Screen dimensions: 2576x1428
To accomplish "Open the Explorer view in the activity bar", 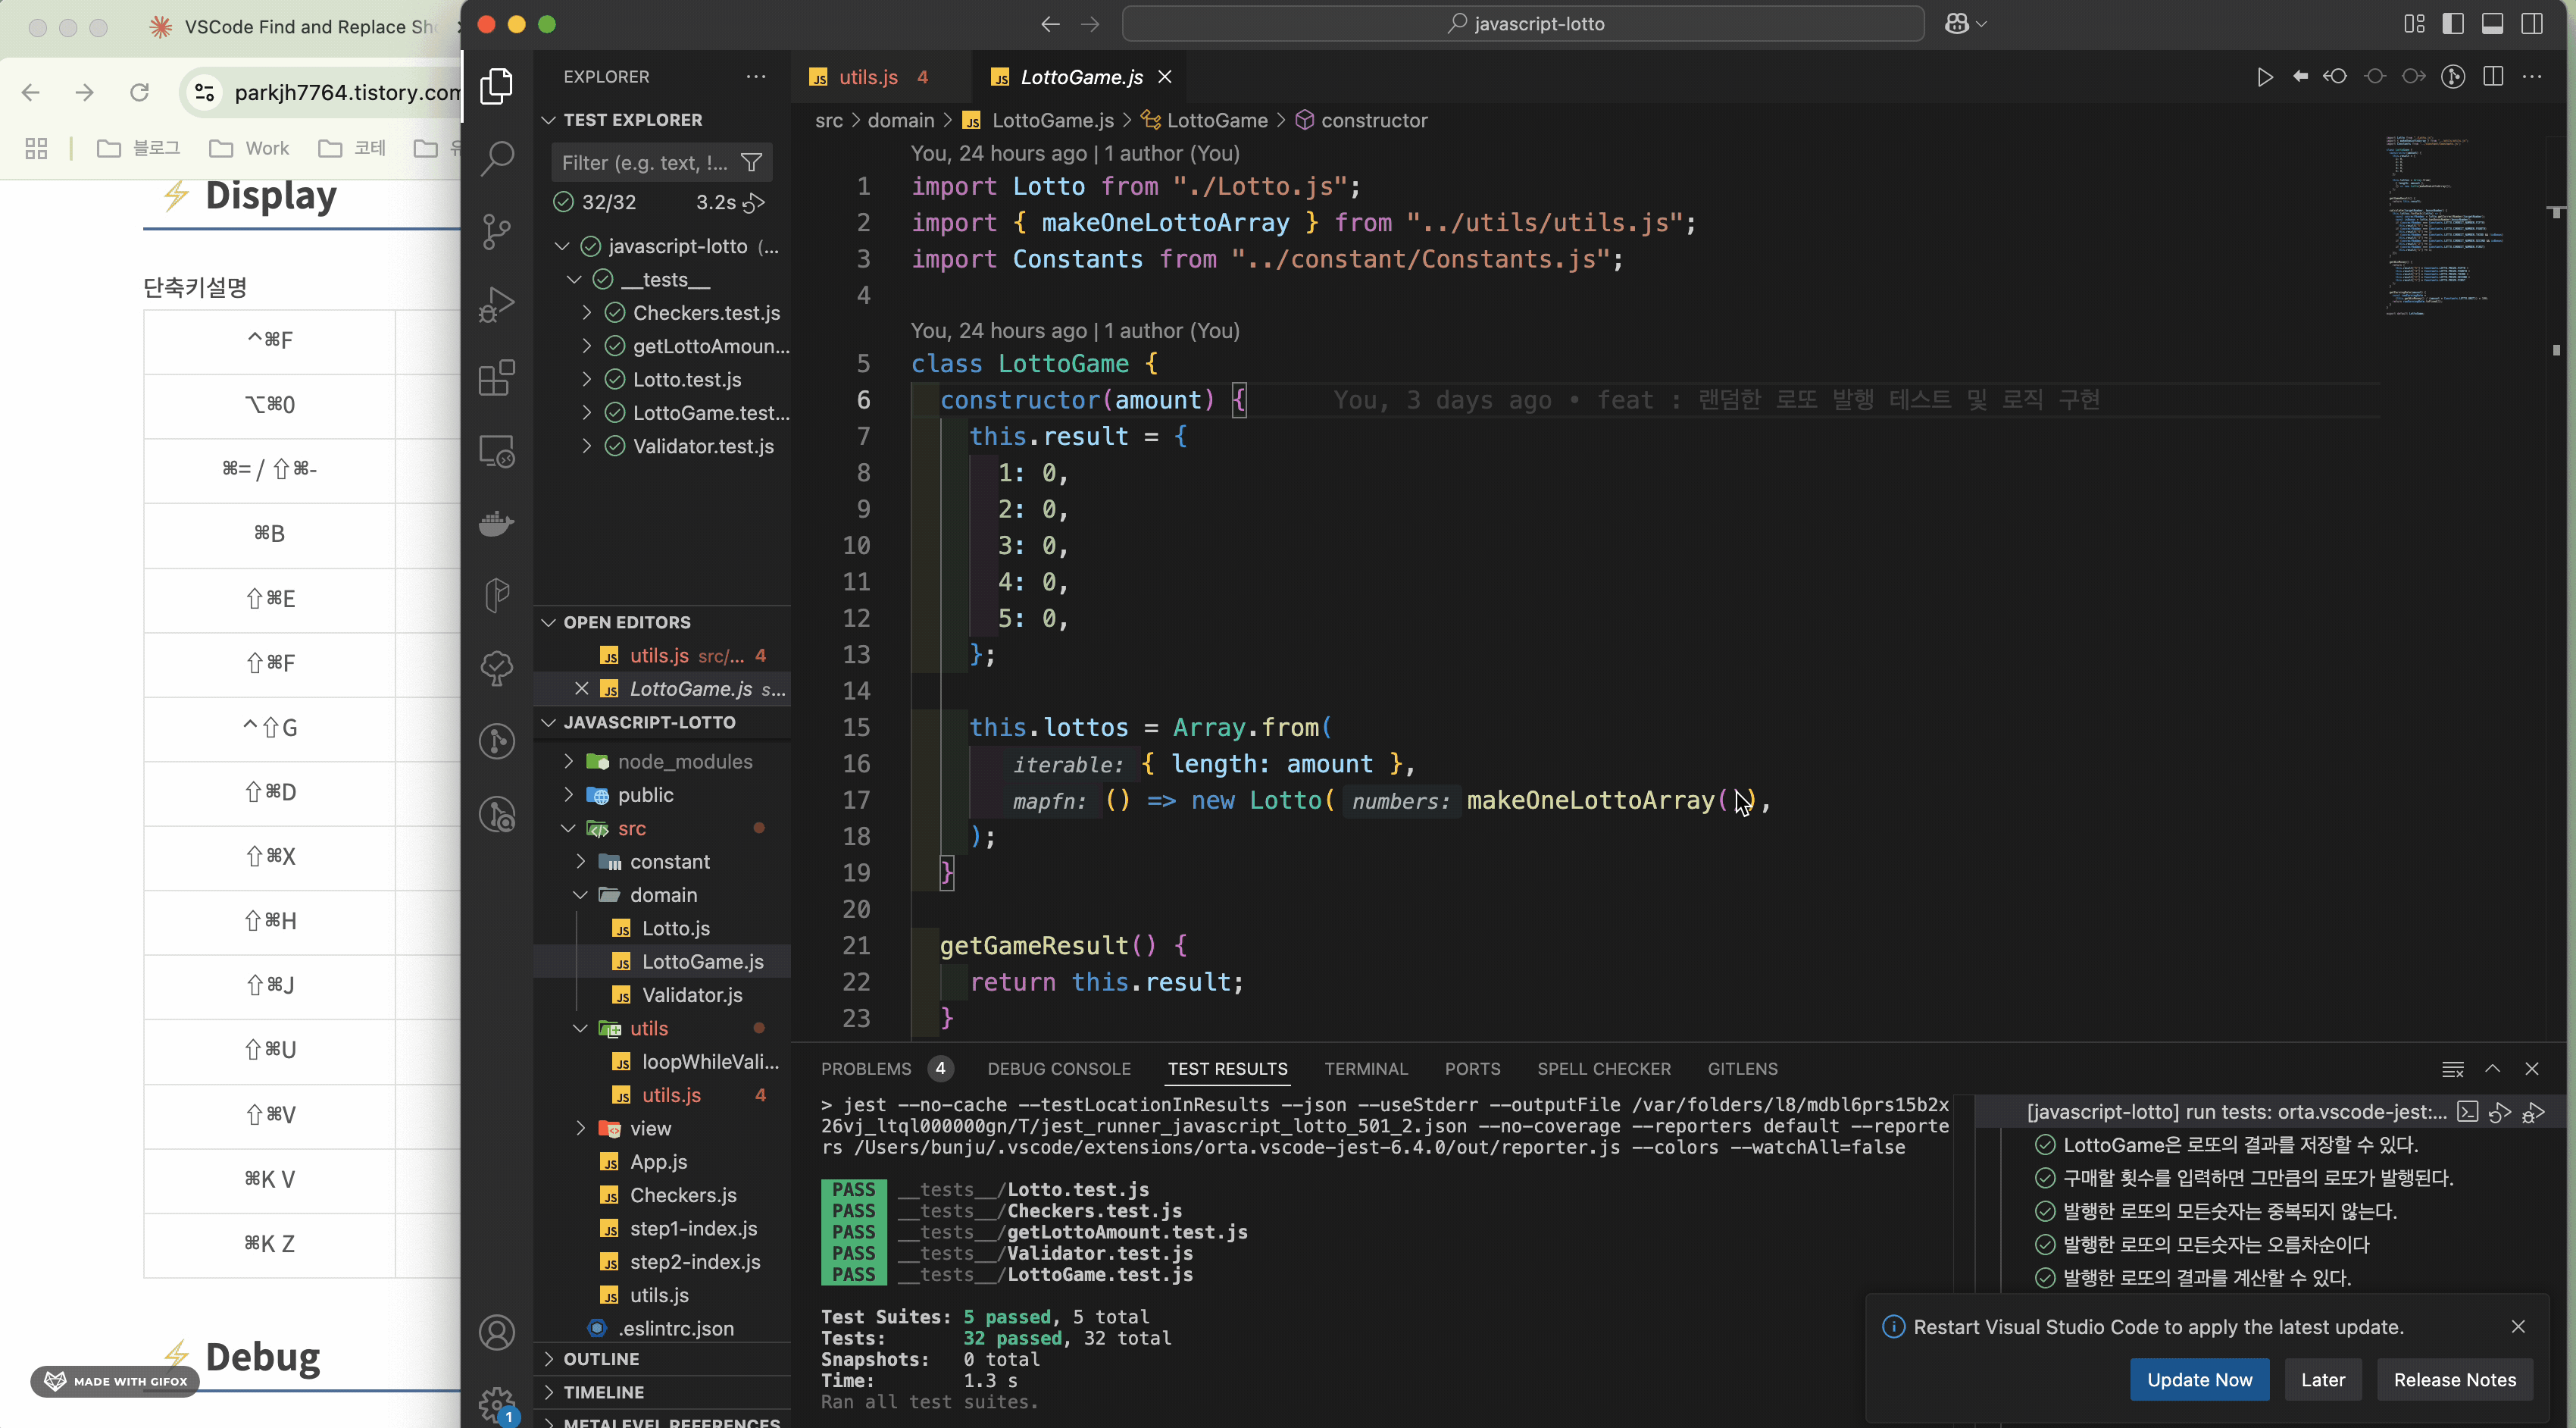I will pos(497,86).
